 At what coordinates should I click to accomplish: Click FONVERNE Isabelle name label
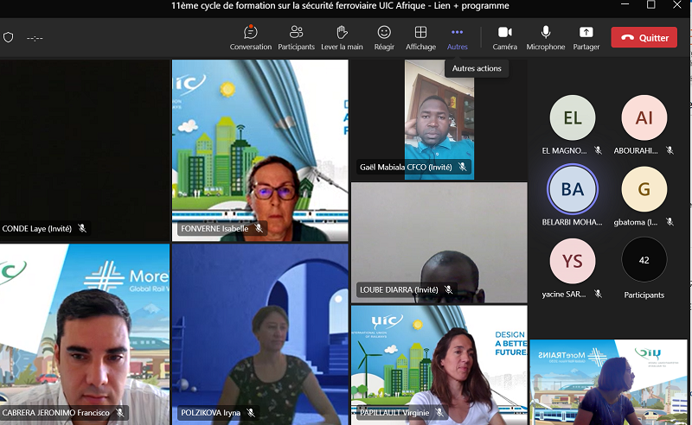[x=215, y=228]
